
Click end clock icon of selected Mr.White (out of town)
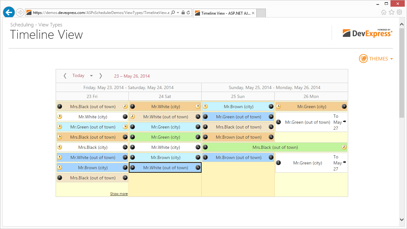tap(198, 168)
